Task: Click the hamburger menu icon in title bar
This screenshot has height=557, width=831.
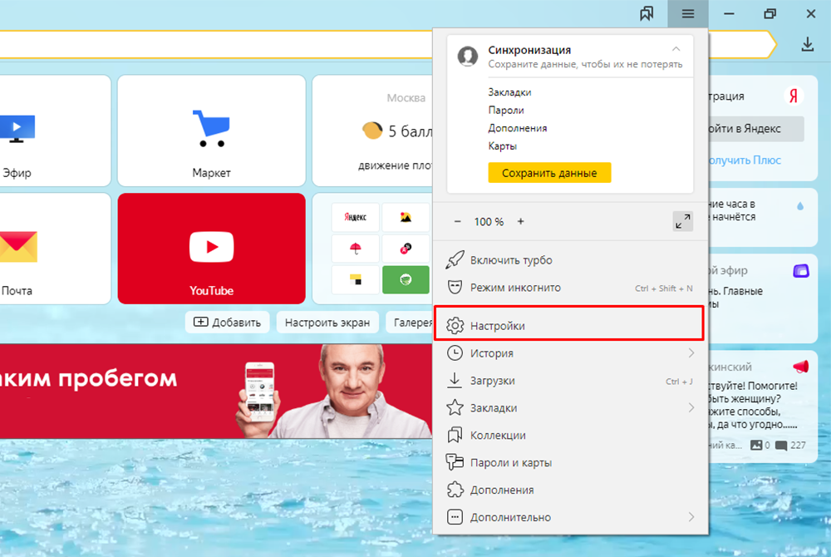Action: click(687, 14)
